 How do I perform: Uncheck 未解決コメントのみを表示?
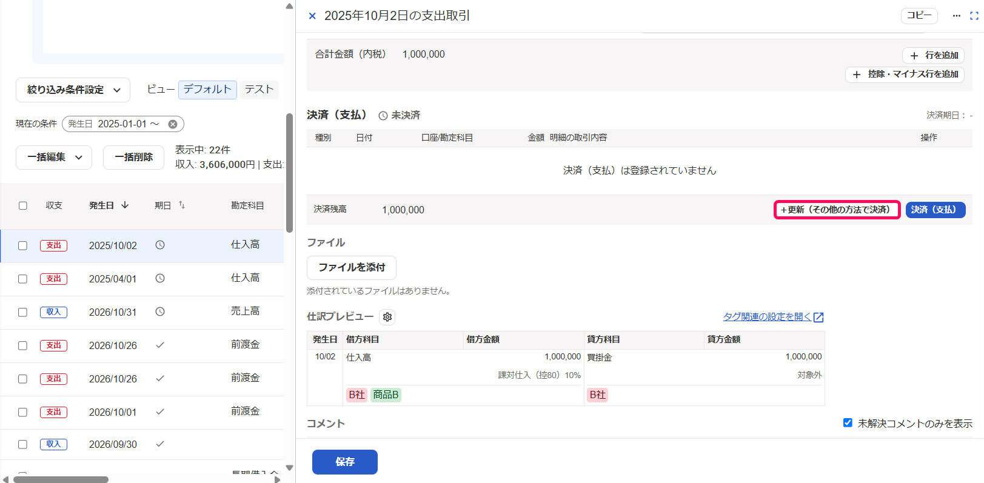click(848, 423)
